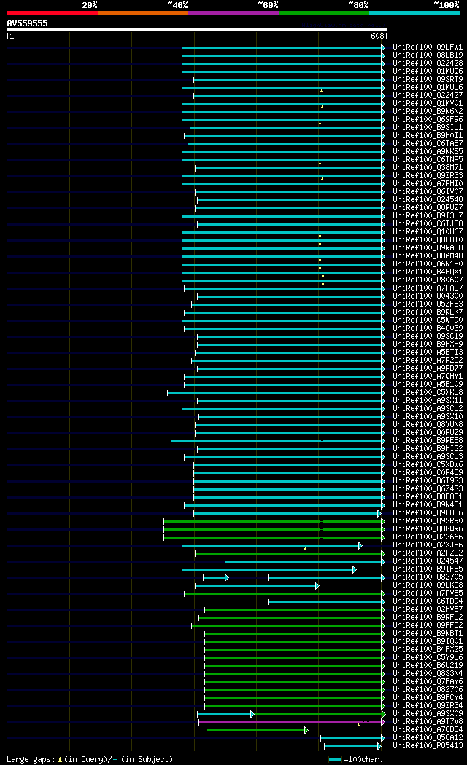
Task: Select the label UniRef100_B4G039
Action: click(x=428, y=328)
